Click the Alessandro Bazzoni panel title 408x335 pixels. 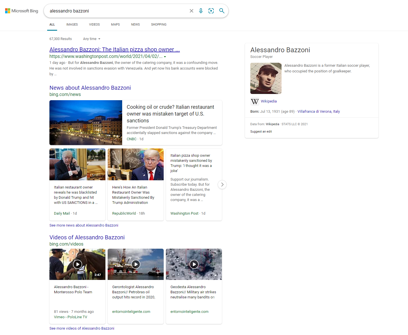click(280, 50)
